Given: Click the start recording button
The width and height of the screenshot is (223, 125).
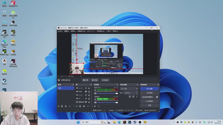Looking at the screenshot, I should point(149,93).
